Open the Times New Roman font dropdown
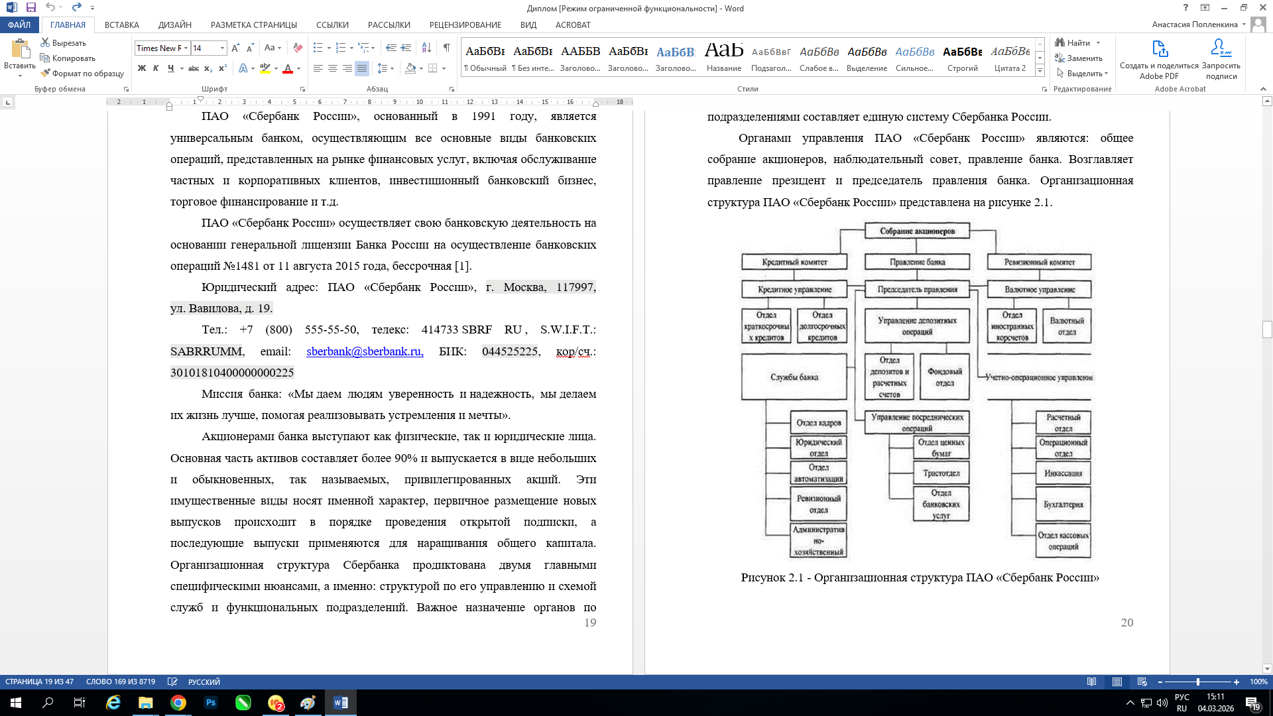Image resolution: width=1273 pixels, height=716 pixels. pyautogui.click(x=186, y=48)
